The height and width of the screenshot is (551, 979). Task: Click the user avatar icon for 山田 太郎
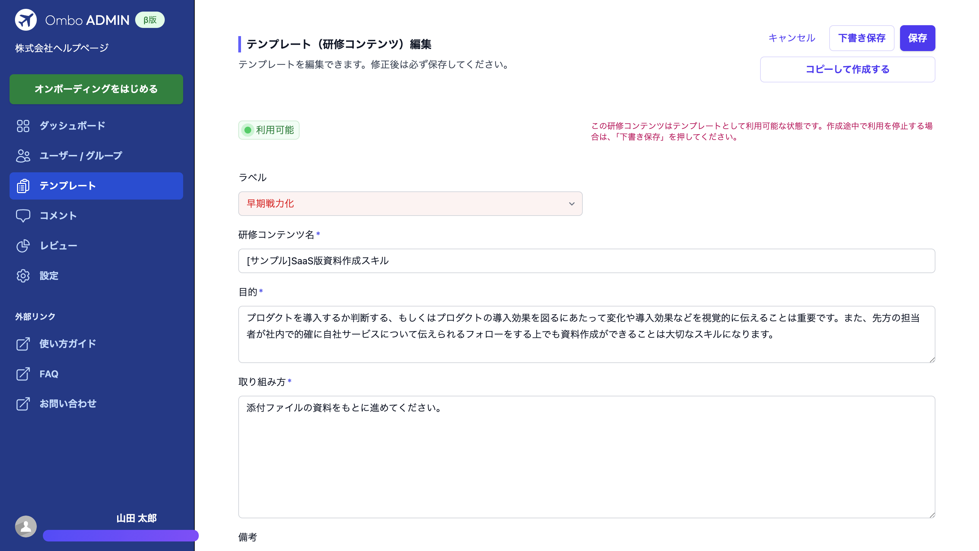26,526
